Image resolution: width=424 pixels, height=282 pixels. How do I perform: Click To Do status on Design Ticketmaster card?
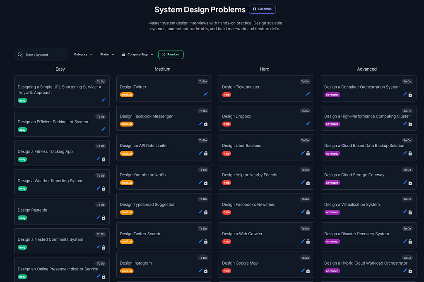(305, 81)
